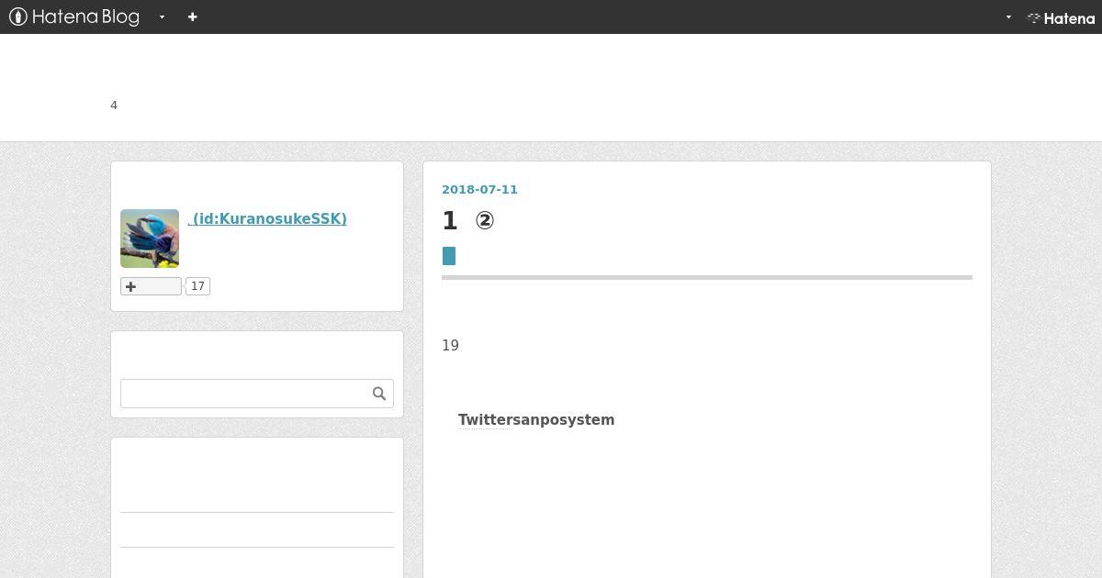This screenshot has height=578, width=1102.
Task: Click the teal category tag under title
Action: (x=449, y=256)
